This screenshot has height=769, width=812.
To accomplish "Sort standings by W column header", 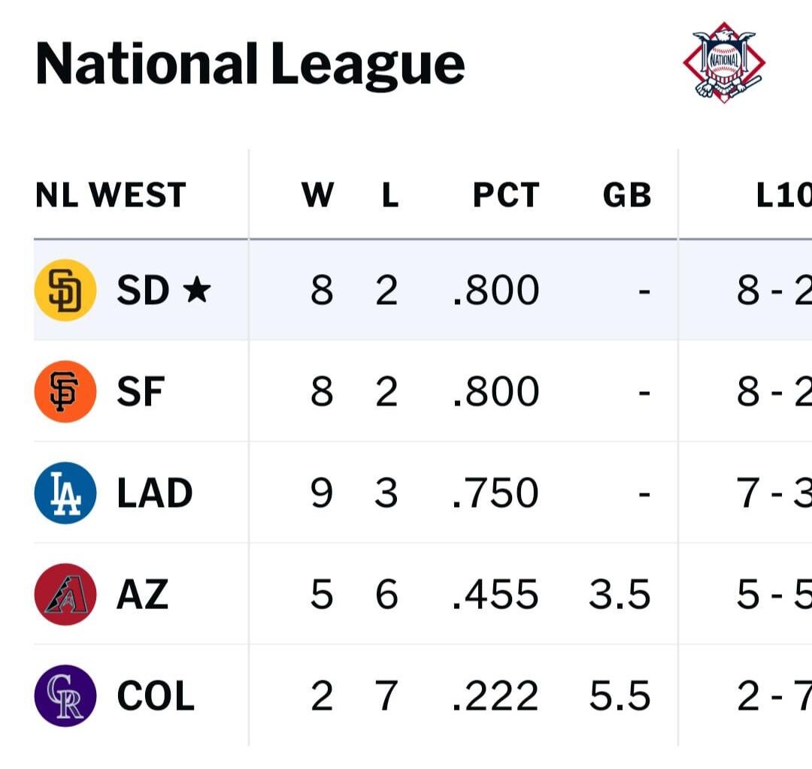I will pyautogui.click(x=317, y=195).
